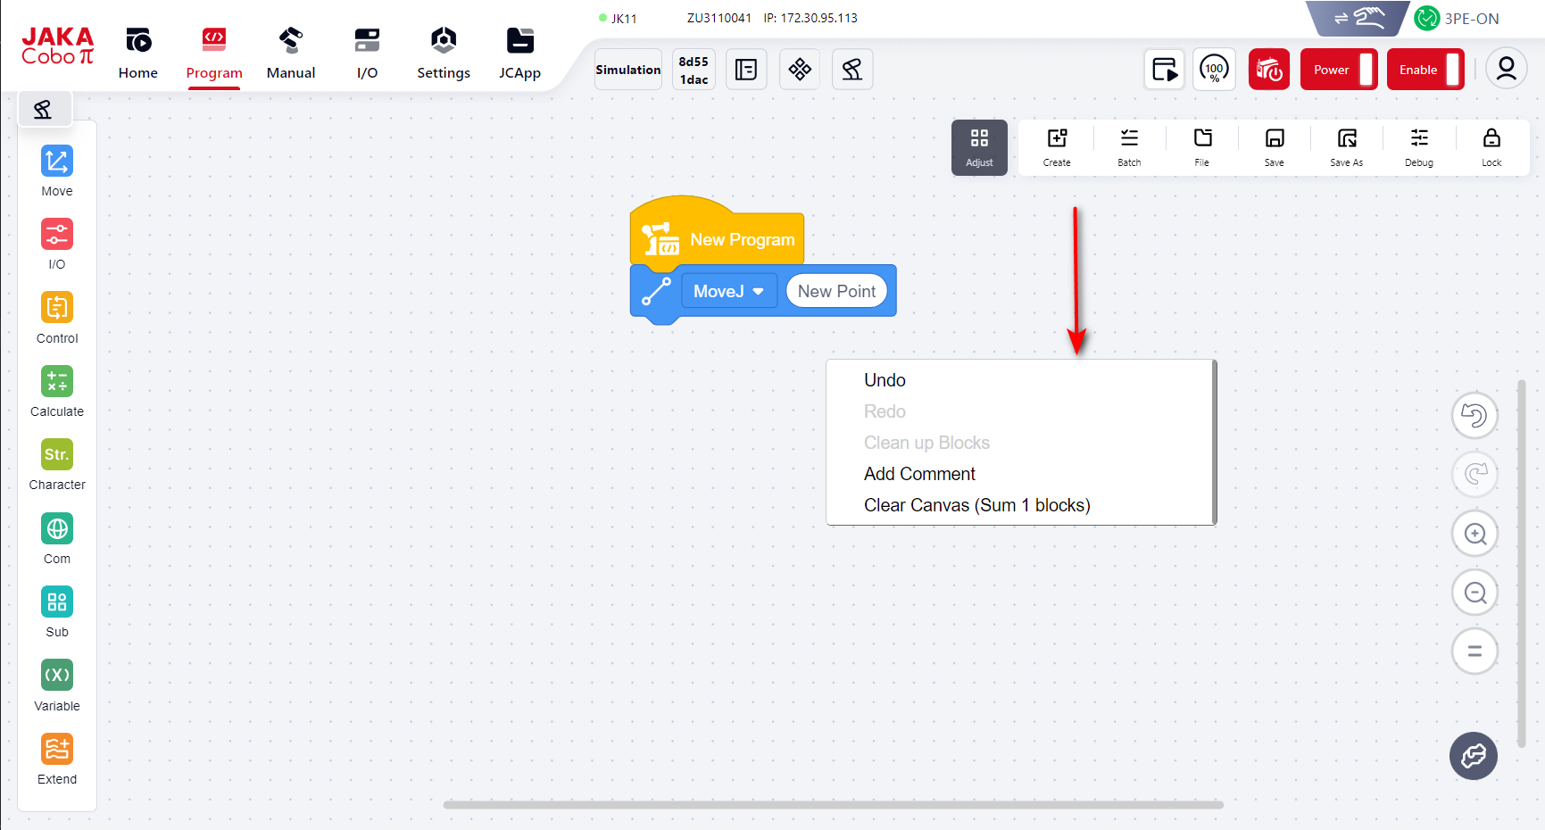The image size is (1545, 830).
Task: Expand the MoveJ motion type dropdown
Action: (728, 292)
